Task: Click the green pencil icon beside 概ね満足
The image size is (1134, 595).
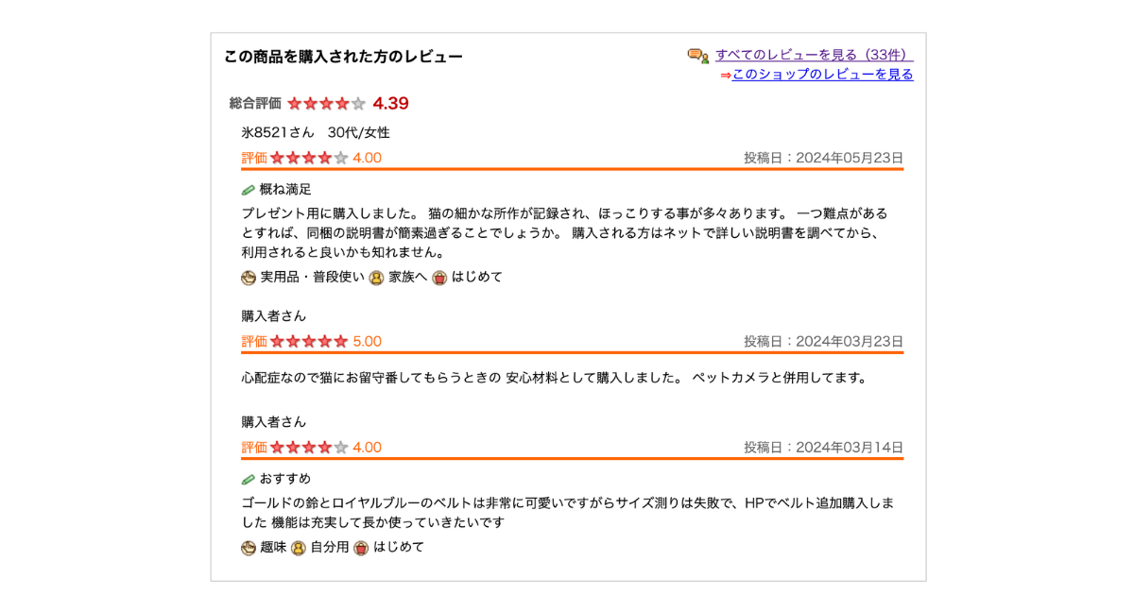Action: [249, 190]
